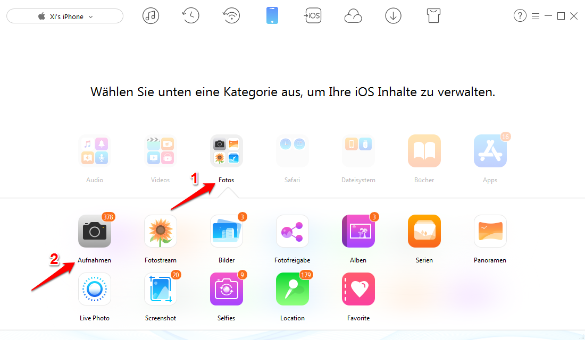Open the Alben album icon
This screenshot has height=340, width=585.
pos(358,231)
